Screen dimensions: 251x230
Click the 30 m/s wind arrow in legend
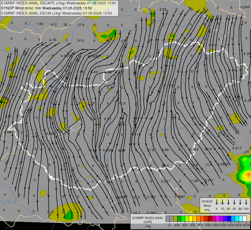234,202
